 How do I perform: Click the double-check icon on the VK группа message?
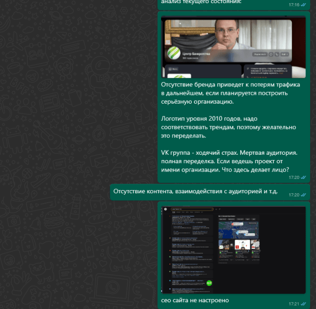pyautogui.click(x=303, y=178)
